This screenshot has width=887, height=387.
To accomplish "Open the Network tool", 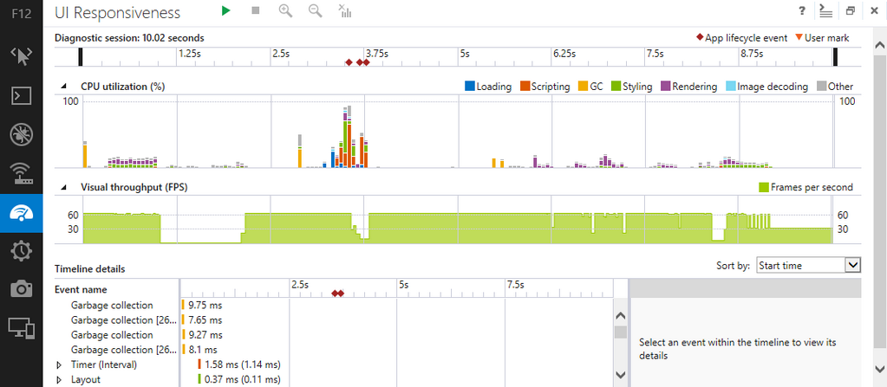I will click(x=22, y=173).
